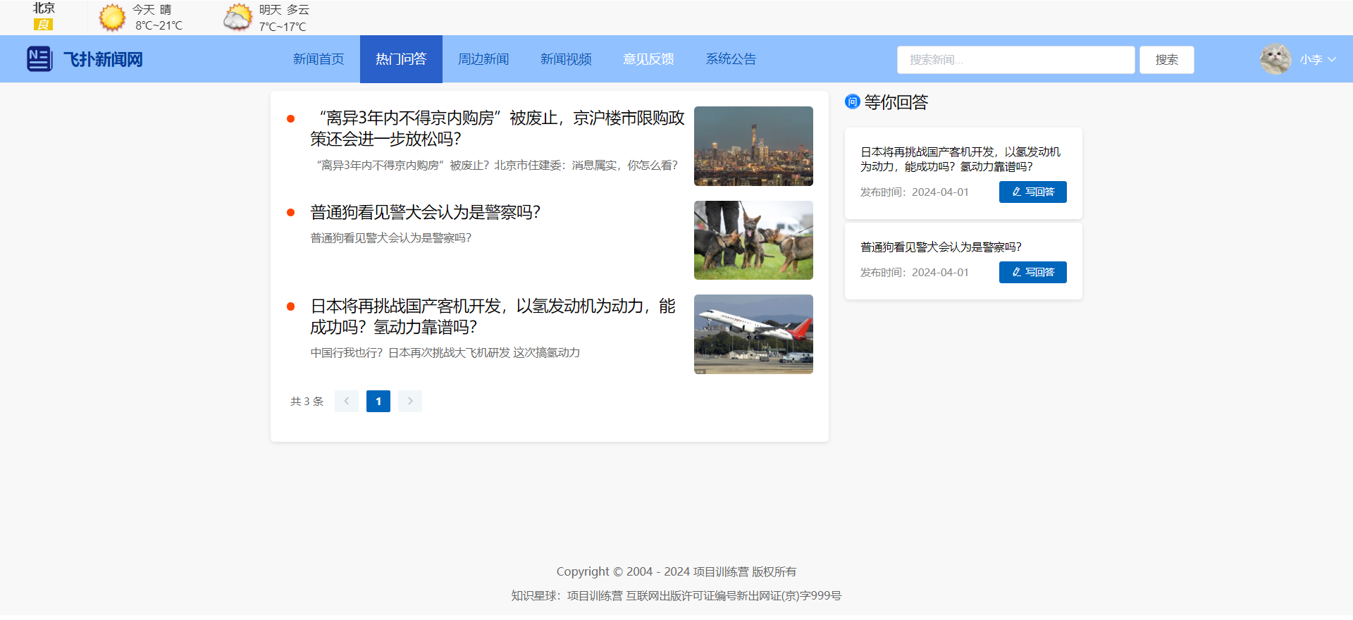Click the 8℃~21℃ temperature text
1353x620 pixels.
click(159, 25)
